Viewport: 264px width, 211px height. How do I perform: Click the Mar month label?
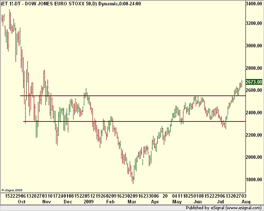pos(132,202)
